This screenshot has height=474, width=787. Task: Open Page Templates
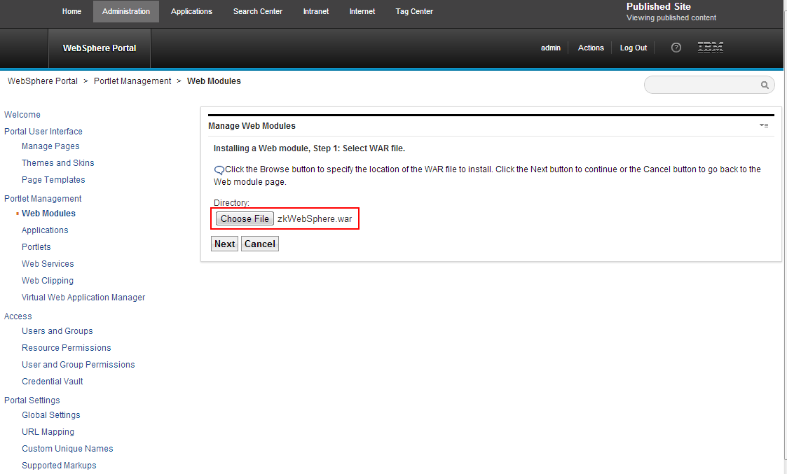(53, 180)
